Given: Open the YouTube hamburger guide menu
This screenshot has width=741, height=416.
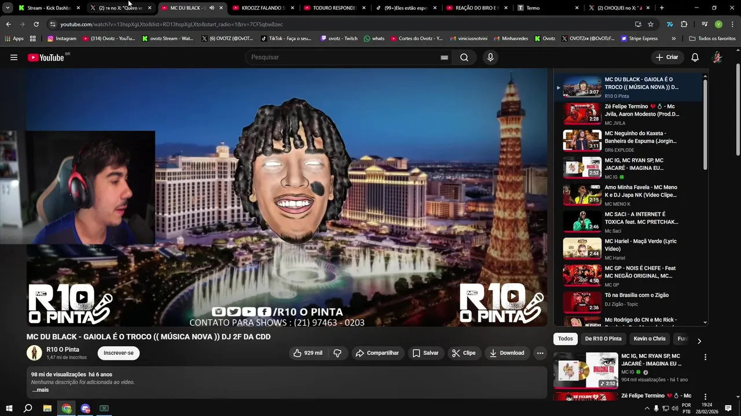Looking at the screenshot, I should [14, 57].
